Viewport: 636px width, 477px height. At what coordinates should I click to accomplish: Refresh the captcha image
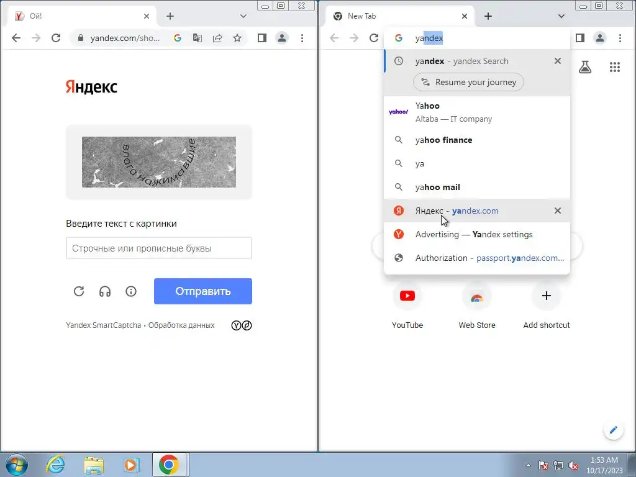79,291
